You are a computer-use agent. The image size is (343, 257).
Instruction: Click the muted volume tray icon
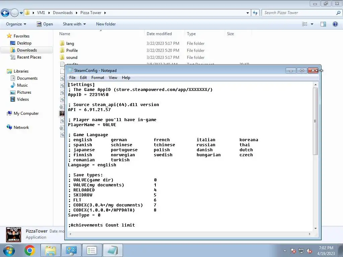coord(309,251)
